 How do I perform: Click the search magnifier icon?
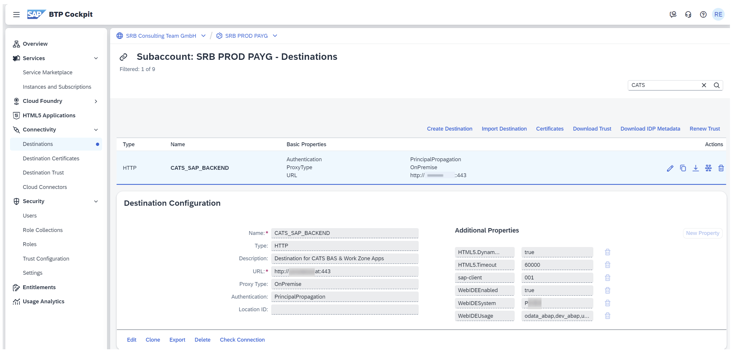[x=716, y=85]
